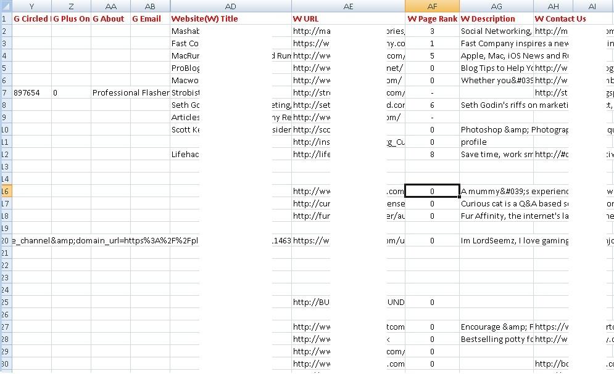614x374 pixels.
Task: Select the row 16 header
Action: 5,191
